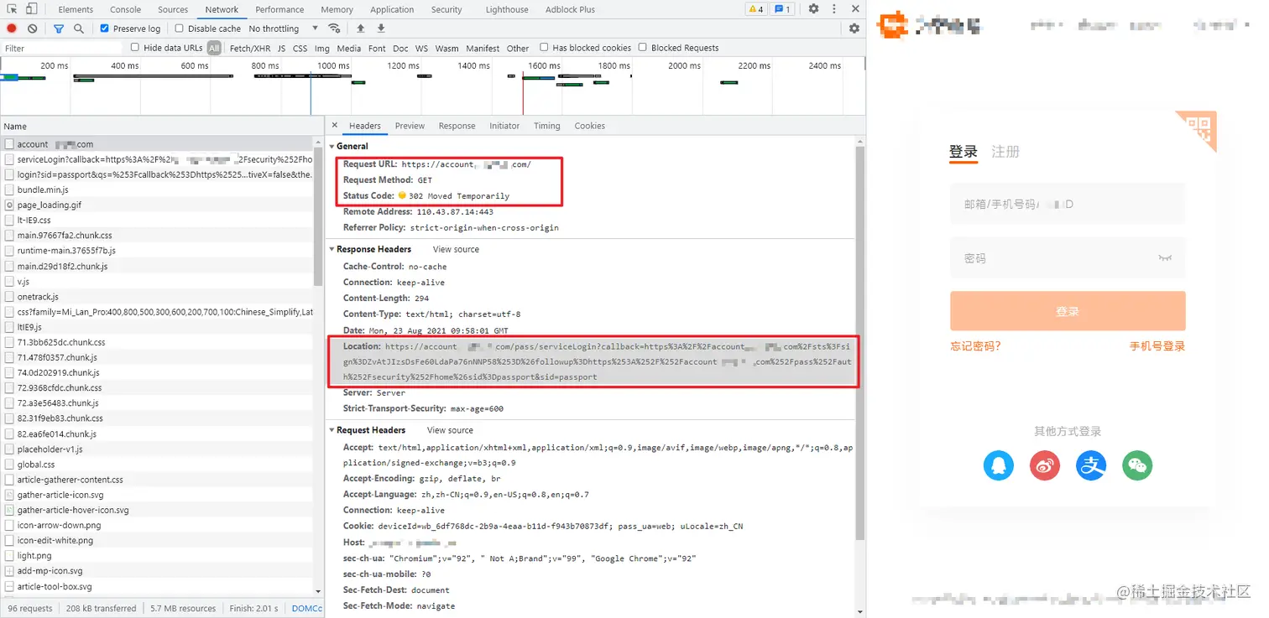This screenshot has width=1269, height=618.
Task: Open DevTools more options kebab menu
Action: 833,9
